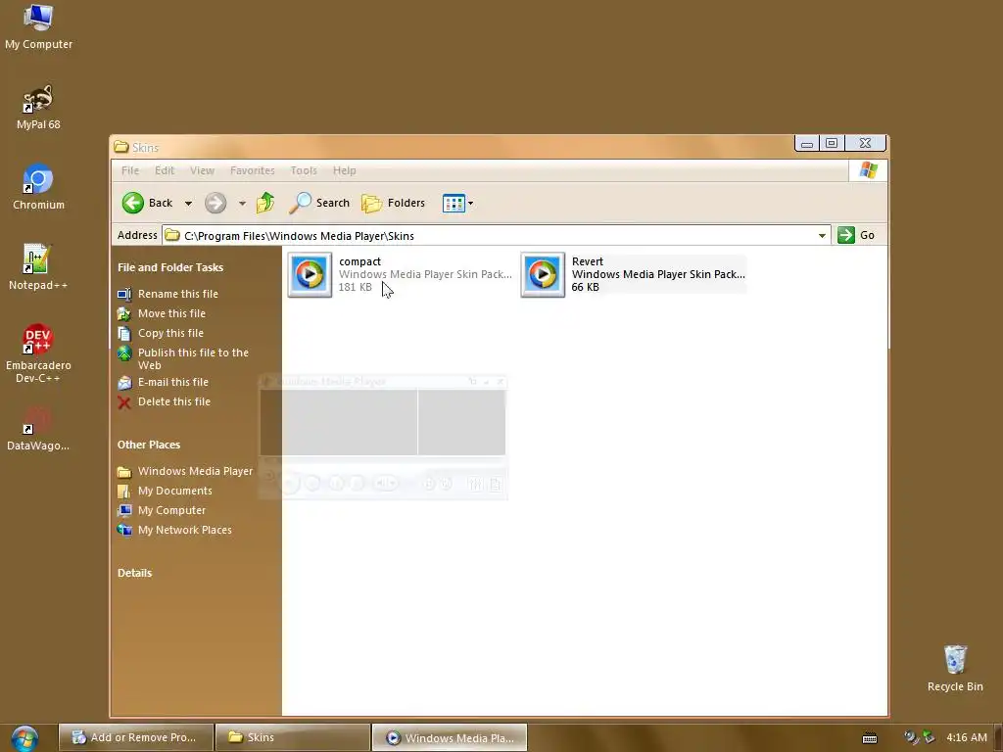Click the Skins window title folder icon

point(120,147)
